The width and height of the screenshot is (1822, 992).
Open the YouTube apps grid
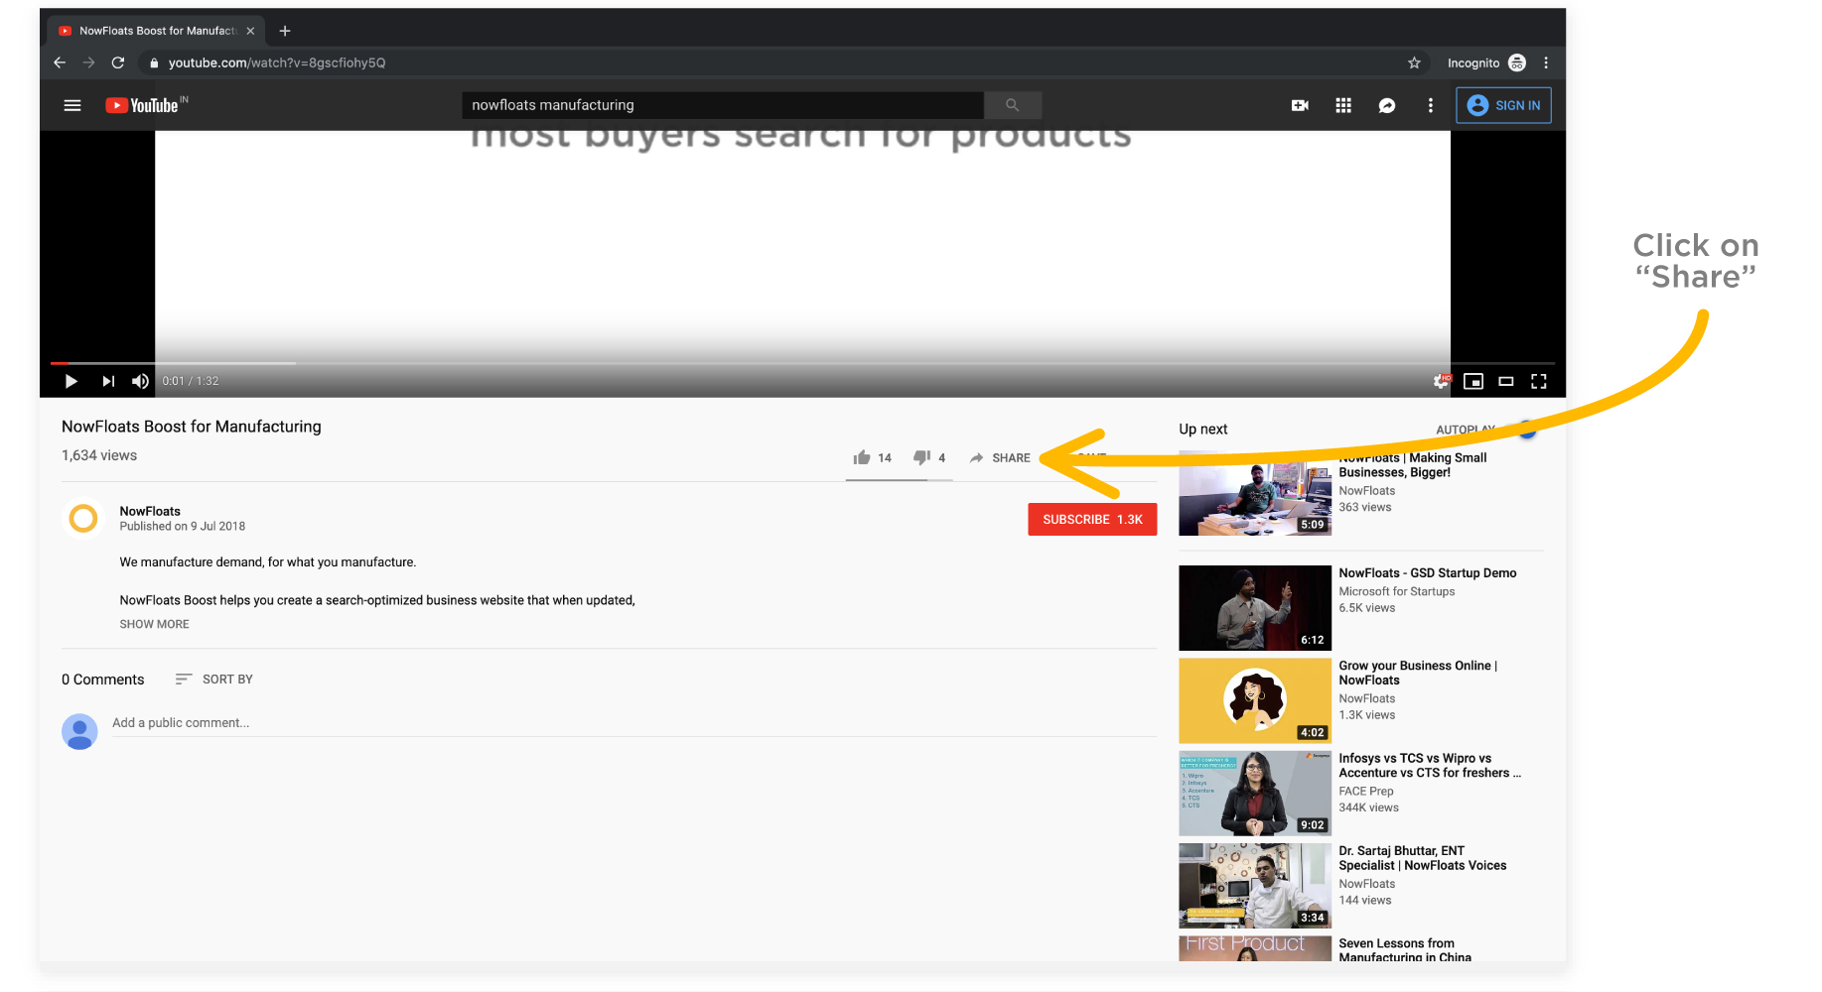[x=1343, y=105]
